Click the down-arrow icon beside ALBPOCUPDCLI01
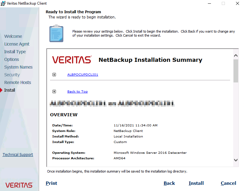244x191 pixels. (x=54, y=74)
